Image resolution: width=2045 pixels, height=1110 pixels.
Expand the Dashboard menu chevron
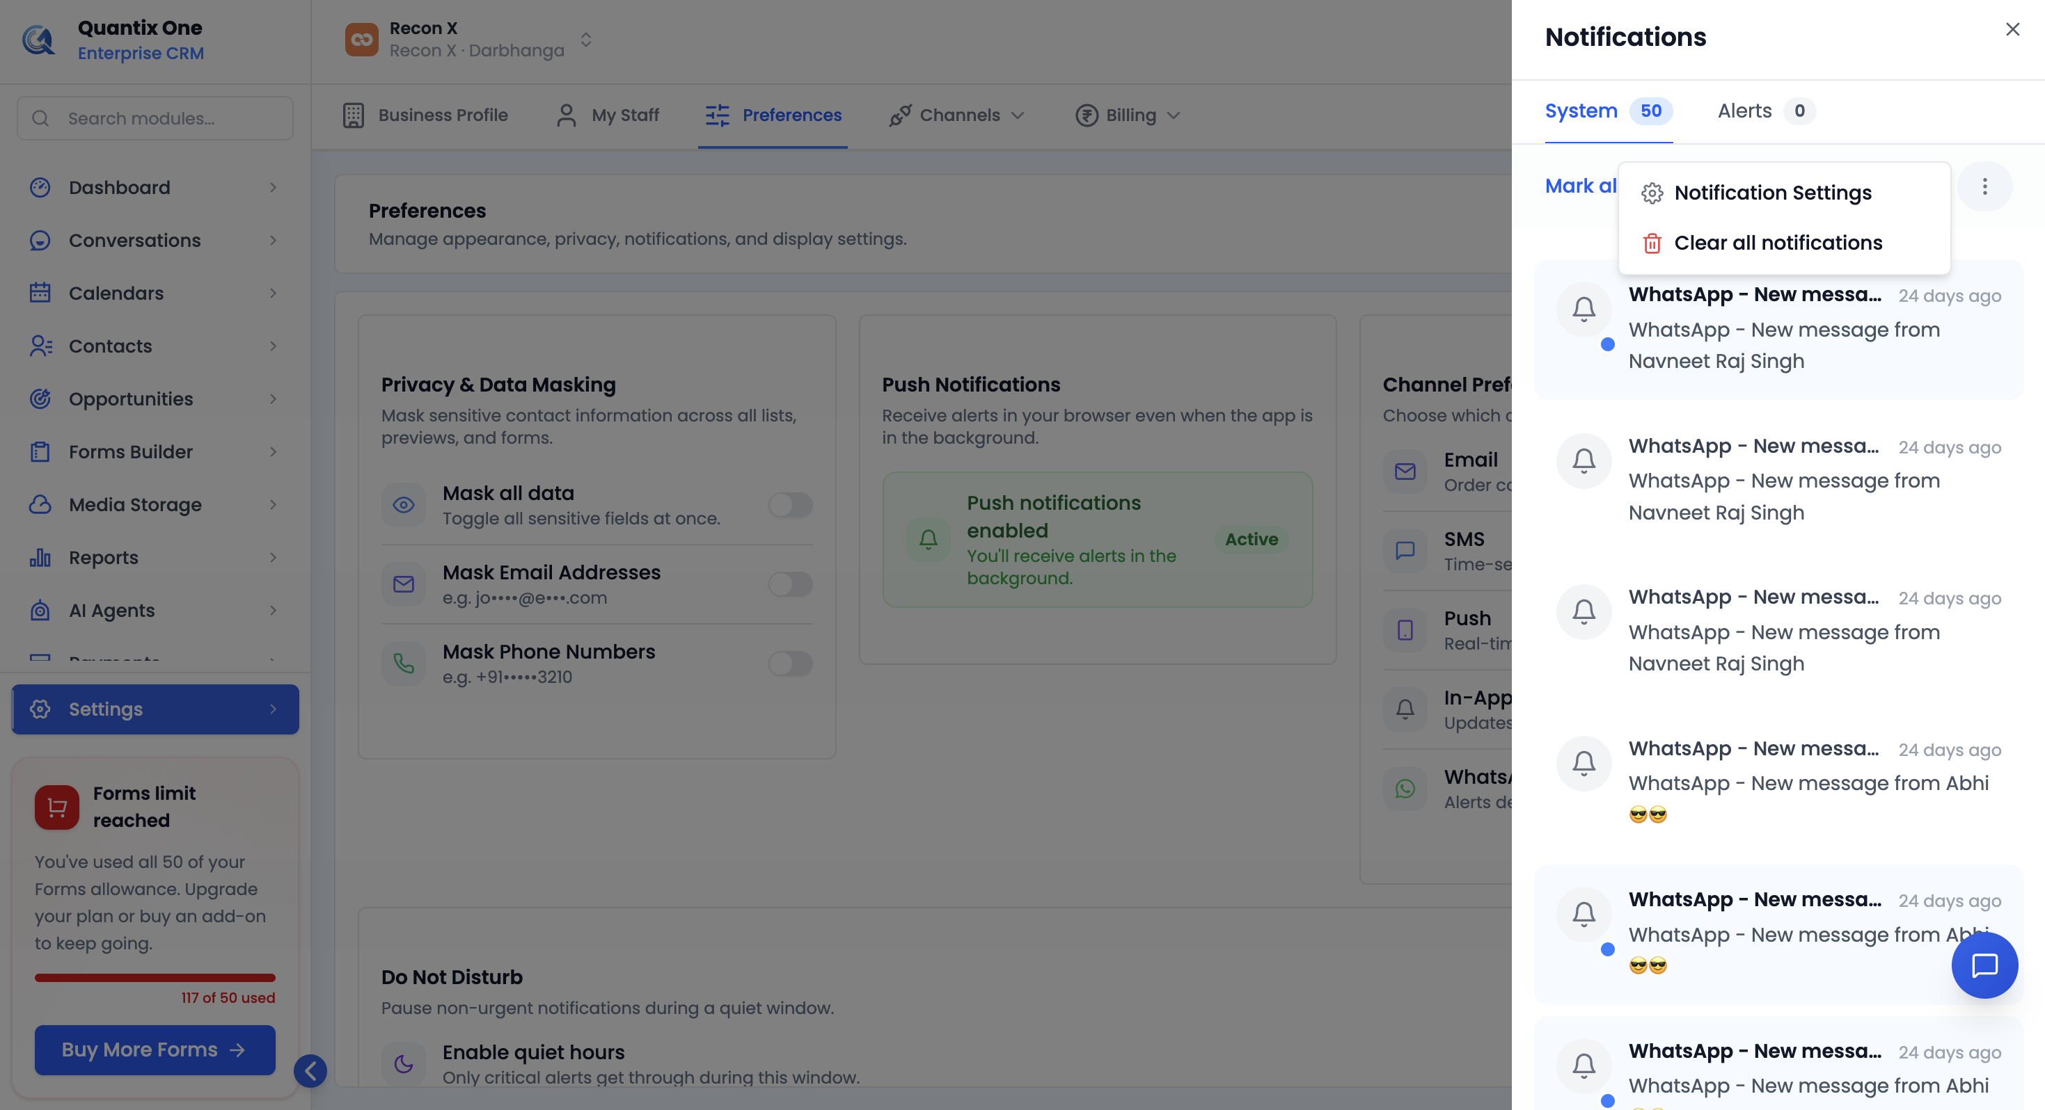273,187
